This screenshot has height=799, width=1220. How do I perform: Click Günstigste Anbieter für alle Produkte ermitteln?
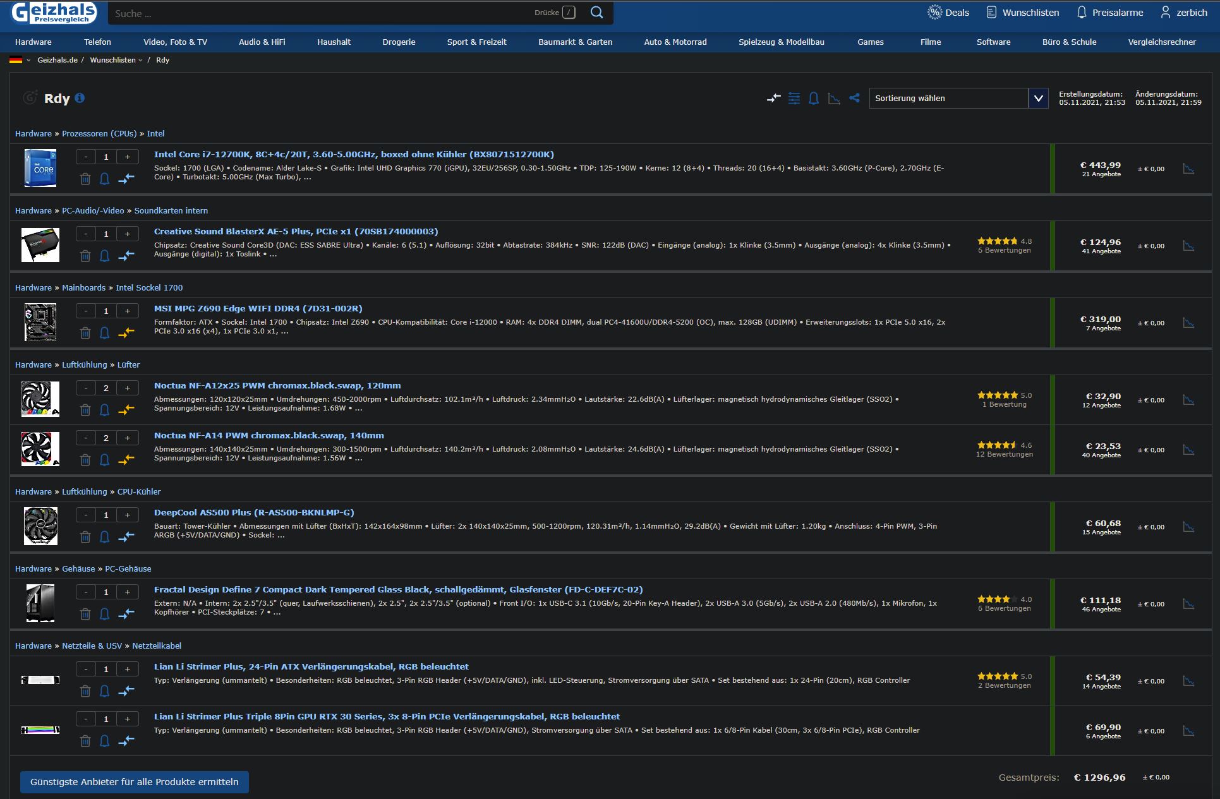point(135,782)
